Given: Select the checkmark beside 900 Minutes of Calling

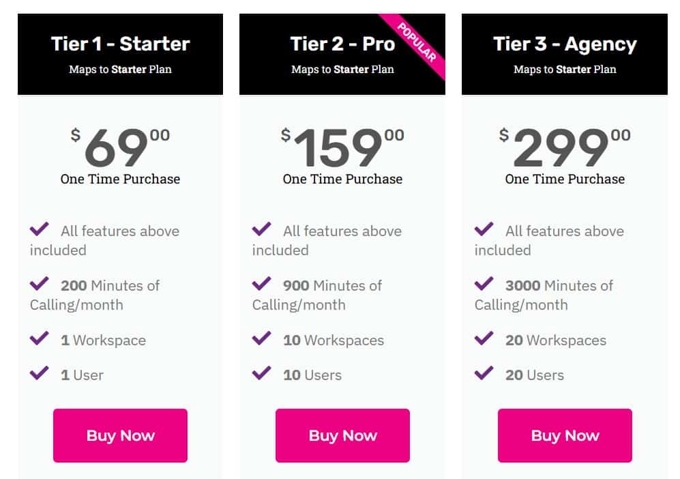Looking at the screenshot, I should 264,282.
